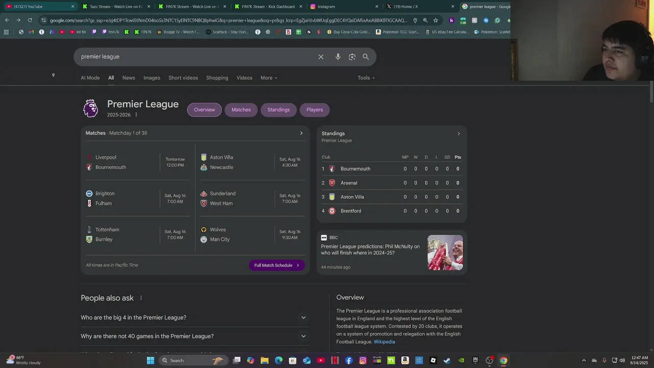This screenshot has height=368, width=654.
Task: Switch to Short videos tab
Action: tap(183, 78)
